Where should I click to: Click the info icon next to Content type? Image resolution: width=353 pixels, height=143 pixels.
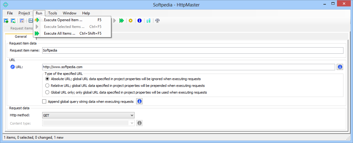139,123
